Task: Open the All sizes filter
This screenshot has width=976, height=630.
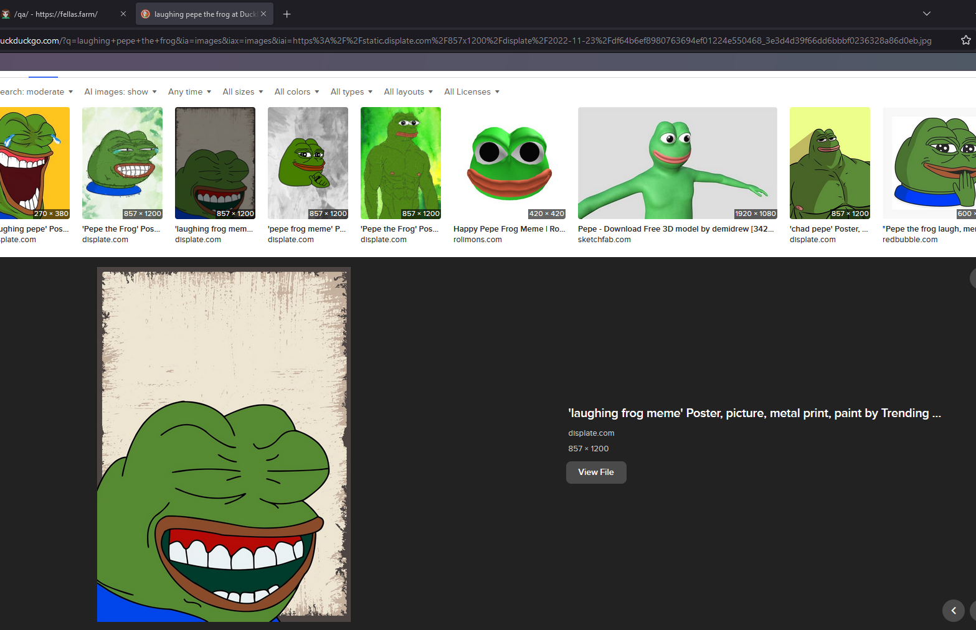Action: click(x=242, y=92)
